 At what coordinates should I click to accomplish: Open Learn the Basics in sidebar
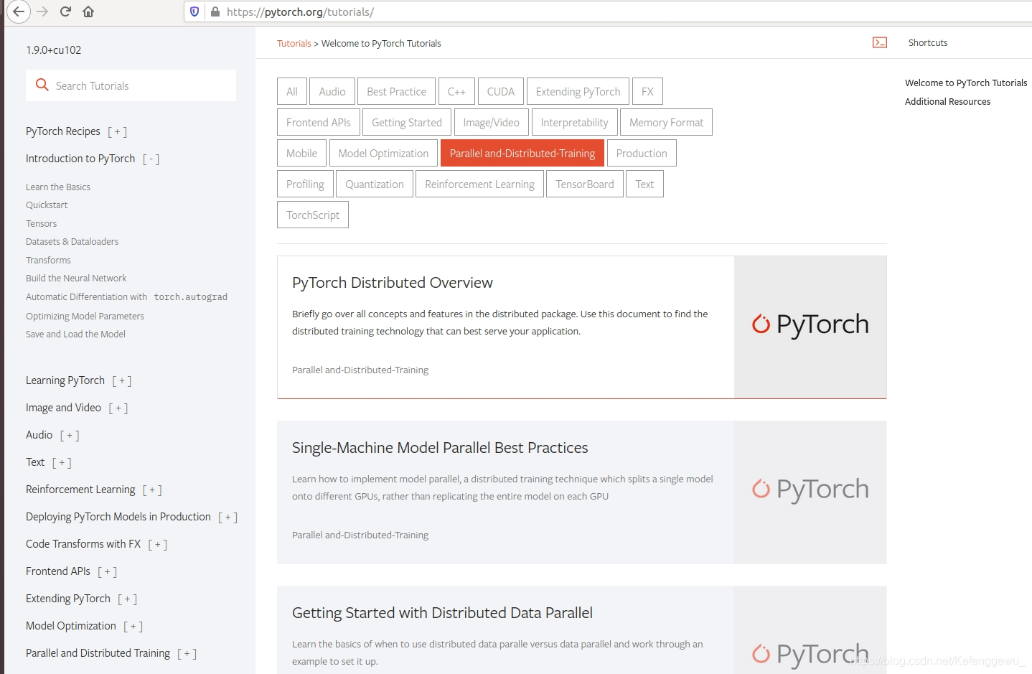tap(58, 187)
